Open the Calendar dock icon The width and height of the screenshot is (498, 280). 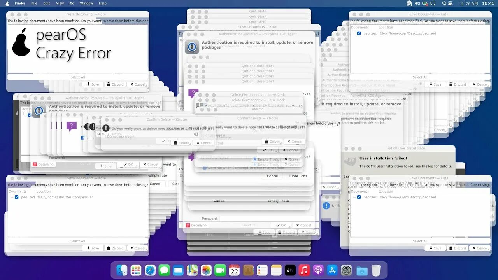(x=234, y=270)
